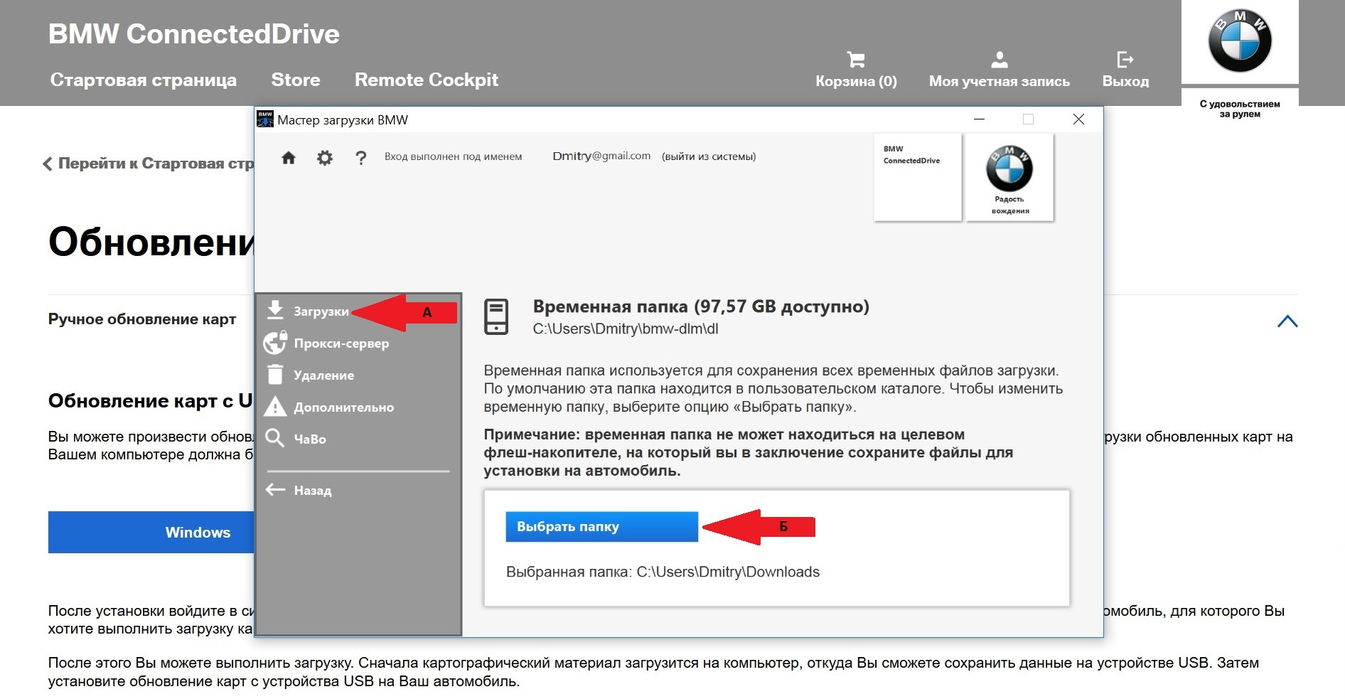Image resolution: width=1345 pixels, height=699 pixels.
Task: Click the Выбранная папка Downloads path text
Action: coord(663,572)
